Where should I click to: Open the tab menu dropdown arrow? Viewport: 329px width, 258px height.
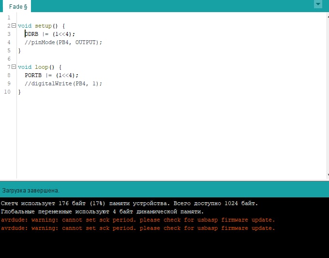click(x=318, y=4)
